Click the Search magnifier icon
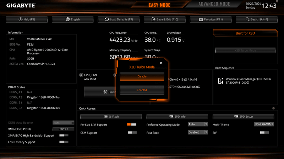The image size is (284, 159). pos(247,19)
